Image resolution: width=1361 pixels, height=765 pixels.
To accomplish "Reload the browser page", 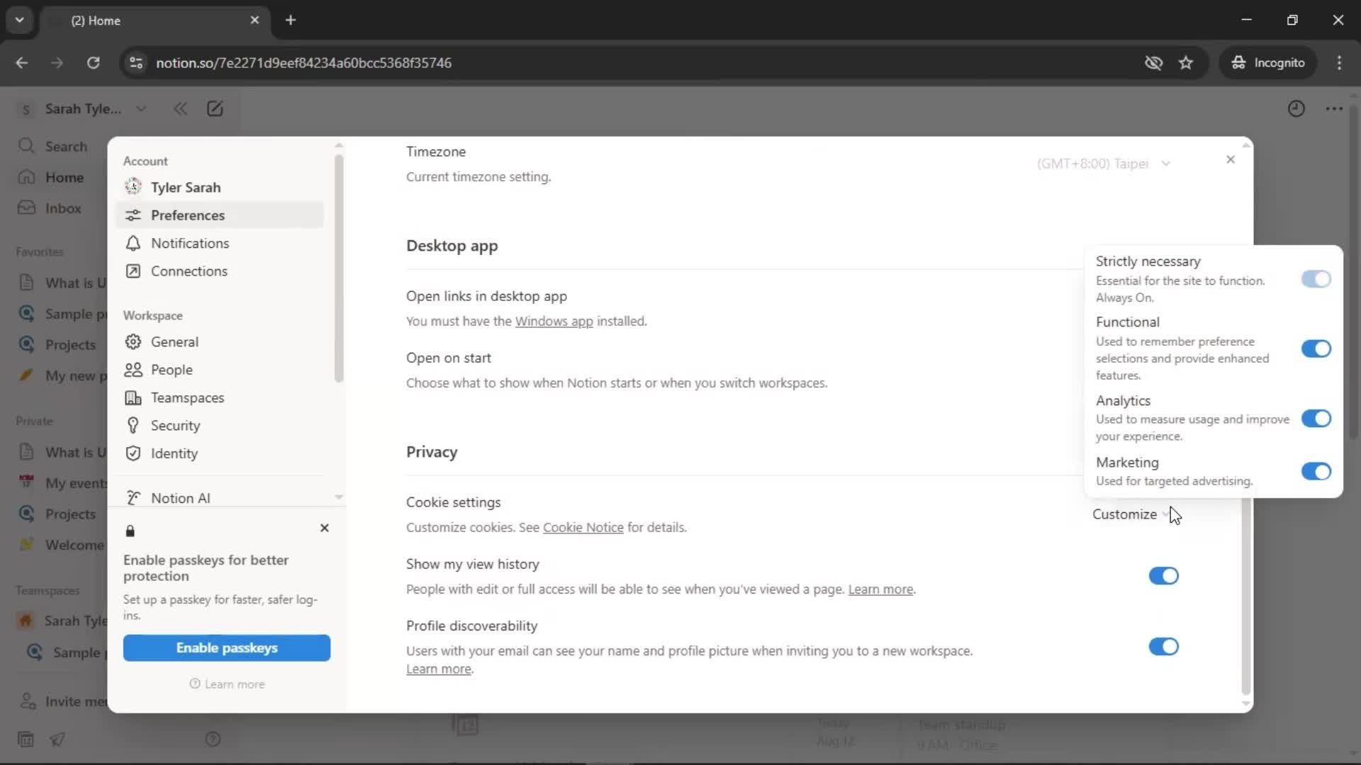I will (93, 62).
